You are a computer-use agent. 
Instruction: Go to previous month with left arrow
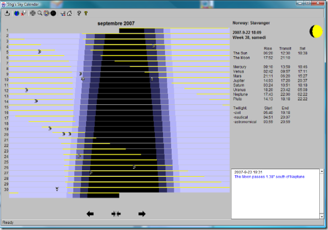(90, 214)
